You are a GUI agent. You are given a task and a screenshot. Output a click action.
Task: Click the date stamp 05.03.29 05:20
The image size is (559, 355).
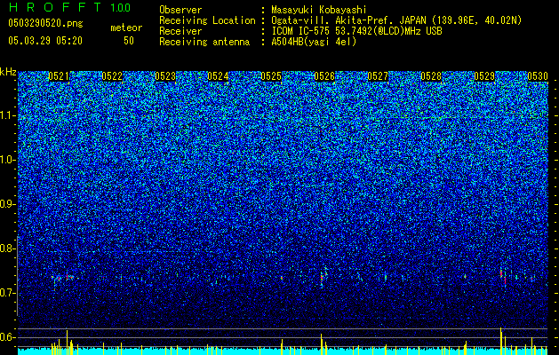[45, 41]
